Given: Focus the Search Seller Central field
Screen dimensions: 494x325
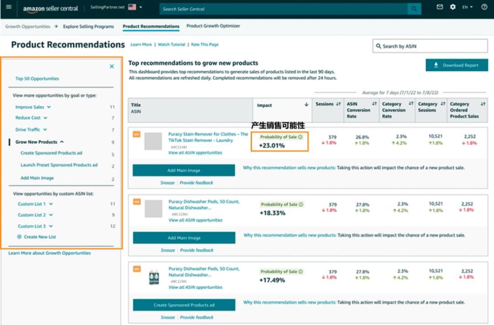Looking at the screenshot, I should (284, 9).
